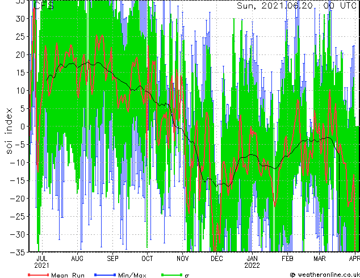
Task: Select the JUL month marker
Action: click(x=41, y=258)
